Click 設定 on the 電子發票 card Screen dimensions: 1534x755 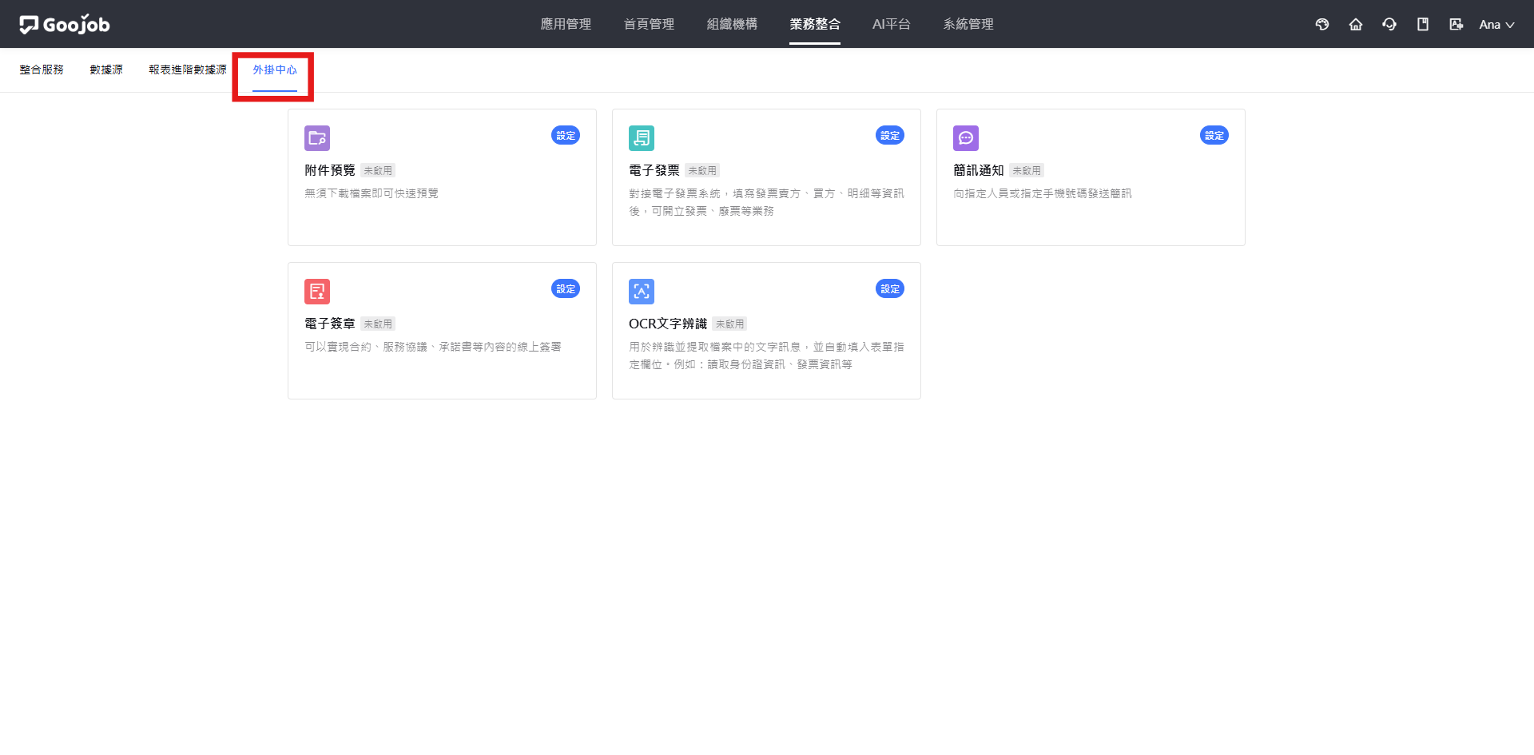pyautogui.click(x=890, y=135)
